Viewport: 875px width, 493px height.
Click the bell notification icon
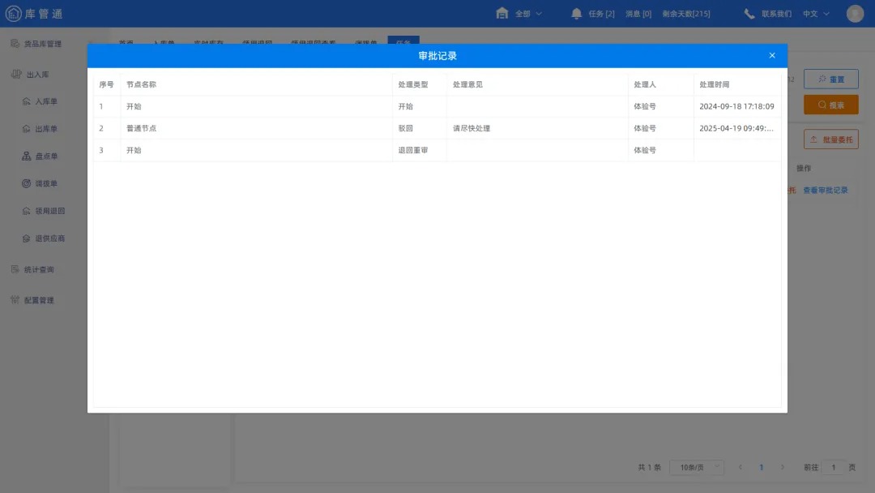[x=577, y=14]
